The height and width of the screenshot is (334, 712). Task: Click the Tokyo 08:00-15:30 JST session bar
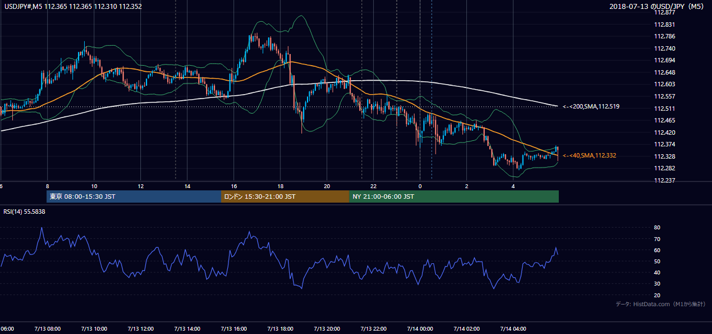(x=134, y=197)
